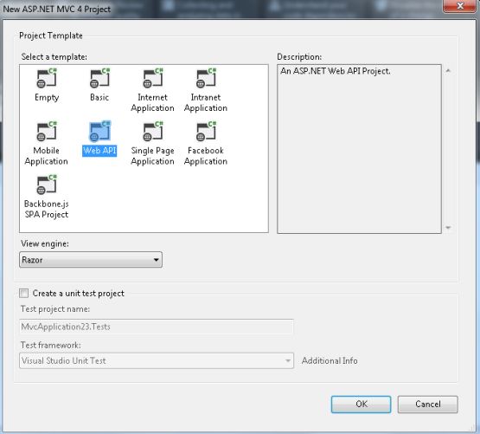Click the Test project name field

click(157, 327)
